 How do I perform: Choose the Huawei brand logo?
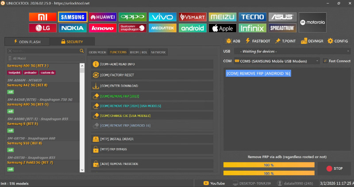(x=103, y=17)
